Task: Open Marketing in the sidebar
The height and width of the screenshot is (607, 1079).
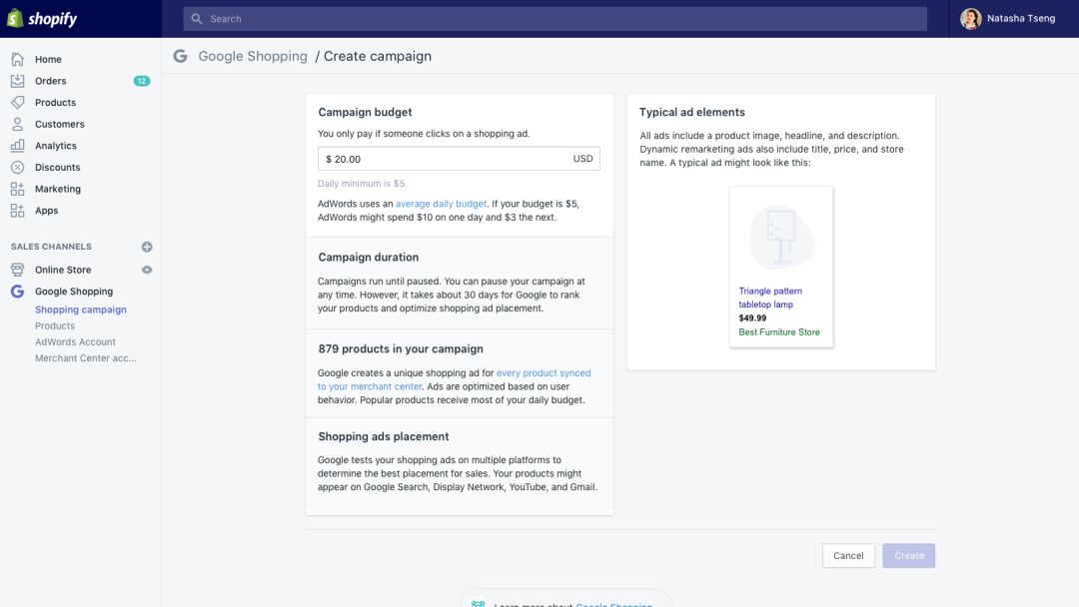Action: 58,189
